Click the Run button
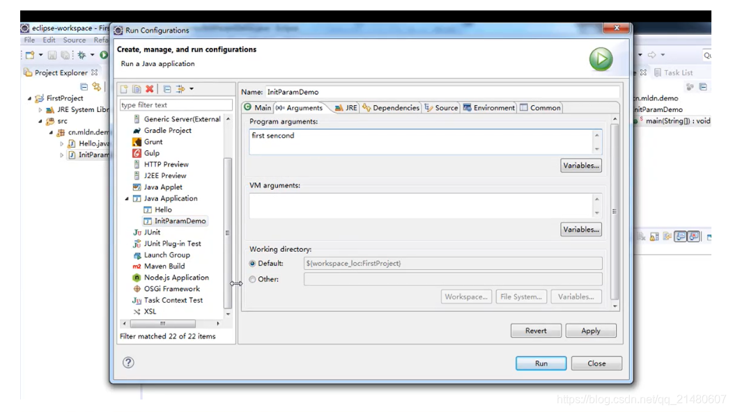The width and height of the screenshot is (733, 412). point(541,363)
